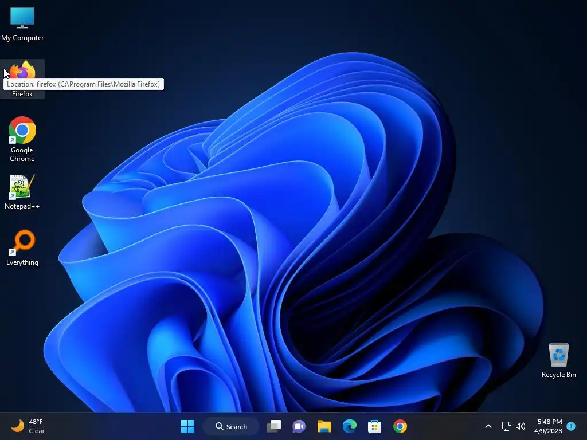Open Task View from the taskbar
Viewport: 587px width, 440px height.
click(x=274, y=426)
